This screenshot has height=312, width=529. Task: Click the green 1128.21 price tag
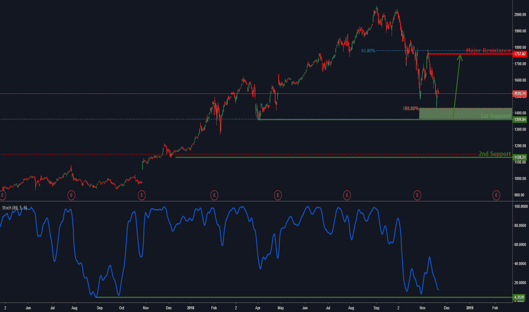click(x=520, y=157)
